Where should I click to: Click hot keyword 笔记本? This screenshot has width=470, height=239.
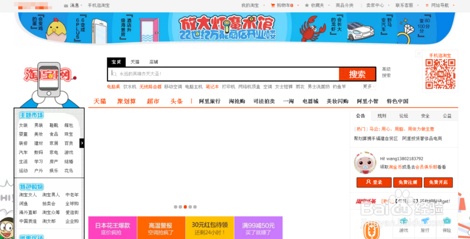[212, 86]
